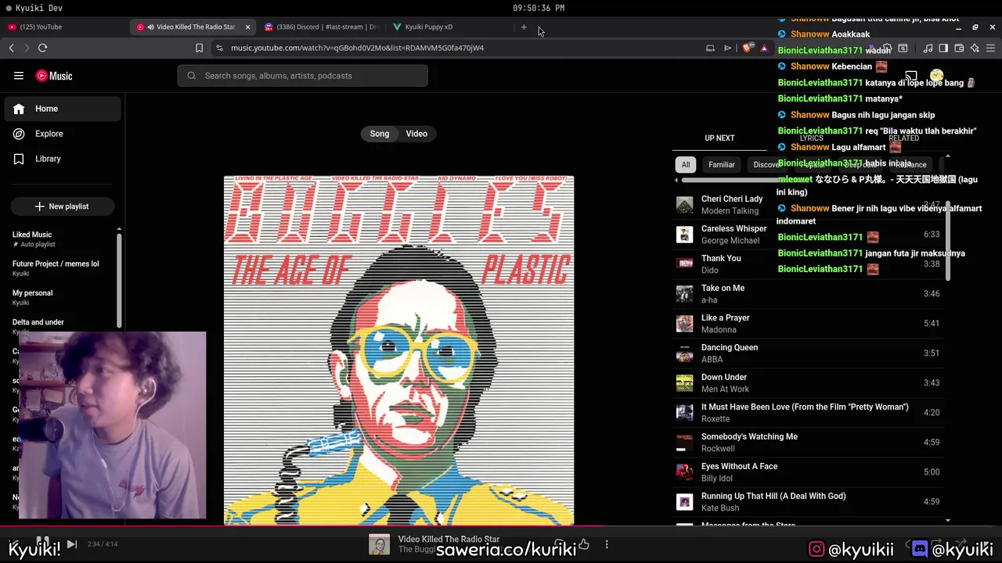This screenshot has width=1002, height=563.
Task: Select the All filter chip
Action: (x=686, y=165)
